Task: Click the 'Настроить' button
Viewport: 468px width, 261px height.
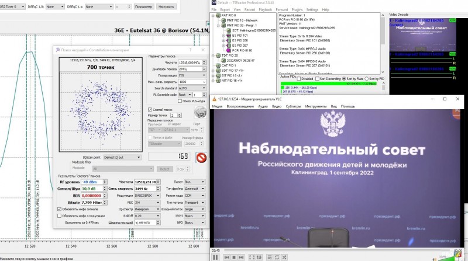Action: point(165,7)
